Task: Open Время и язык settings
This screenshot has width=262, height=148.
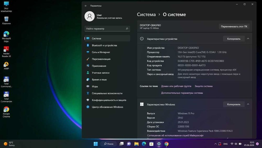Action: tap(107, 79)
